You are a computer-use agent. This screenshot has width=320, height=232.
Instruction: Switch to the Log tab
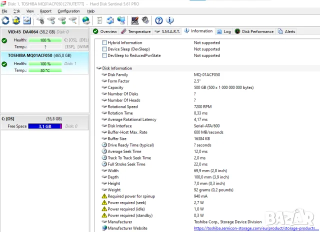224,31
